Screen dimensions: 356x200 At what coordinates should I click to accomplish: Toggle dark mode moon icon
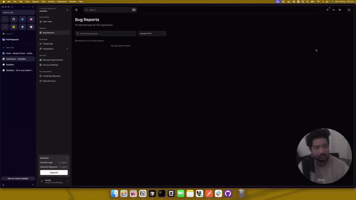click(333, 10)
